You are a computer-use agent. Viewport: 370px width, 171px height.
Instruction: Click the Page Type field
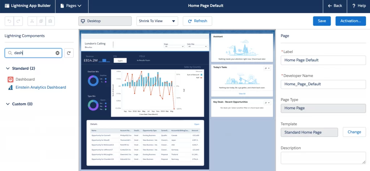click(323, 108)
